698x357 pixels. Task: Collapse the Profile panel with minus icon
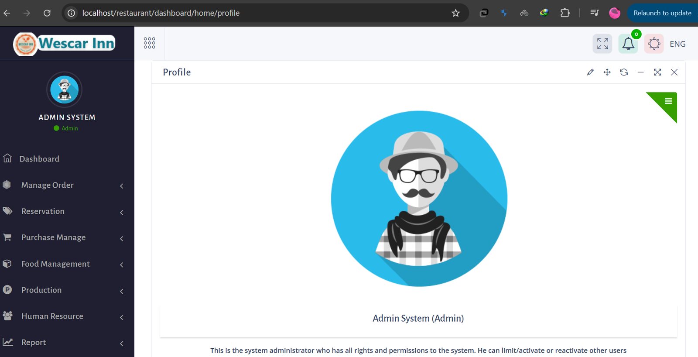tap(640, 72)
